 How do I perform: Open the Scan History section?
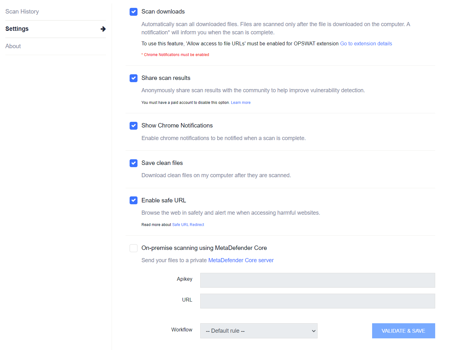tap(22, 12)
